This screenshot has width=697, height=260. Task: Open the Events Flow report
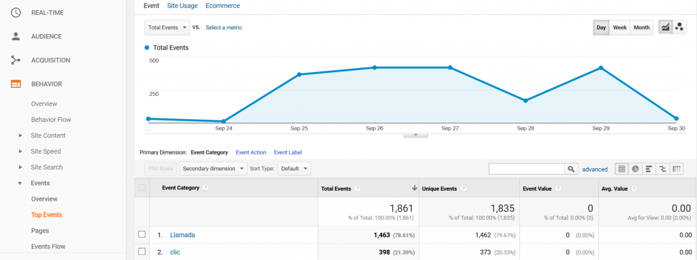[48, 246]
